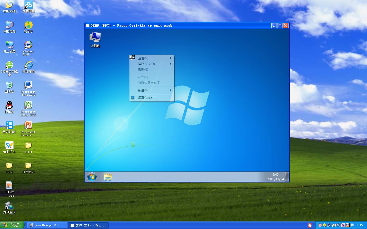The image size is (367, 229).
Task: Click the volume speaker tray icon
Action: tap(338, 225)
